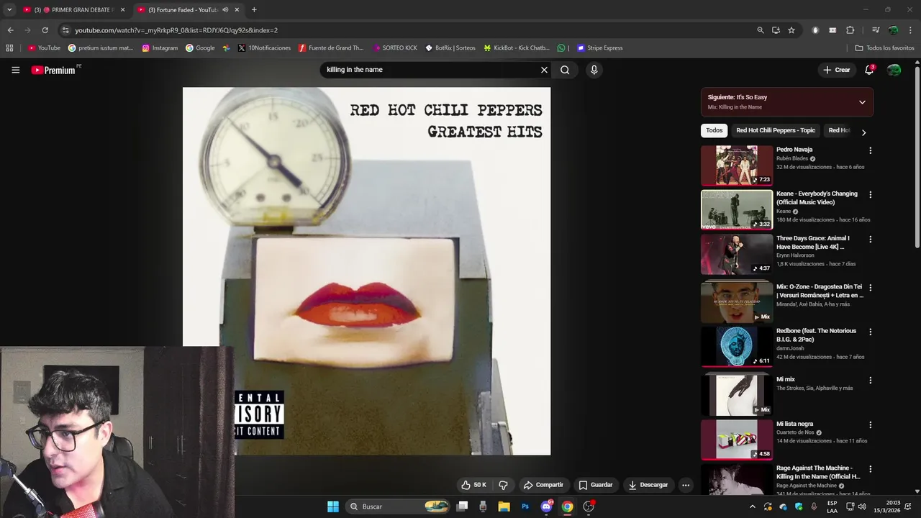Open options for Rage Against The Machine video
The image size is (921, 518).
tap(870, 468)
